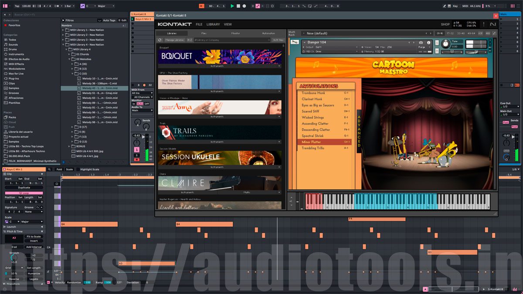
Task: Open the Kontakt FILE menu
Action: (199, 24)
